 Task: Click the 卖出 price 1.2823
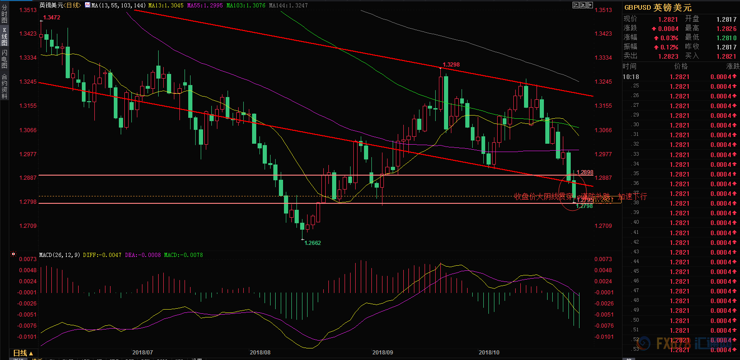[x=668, y=56]
